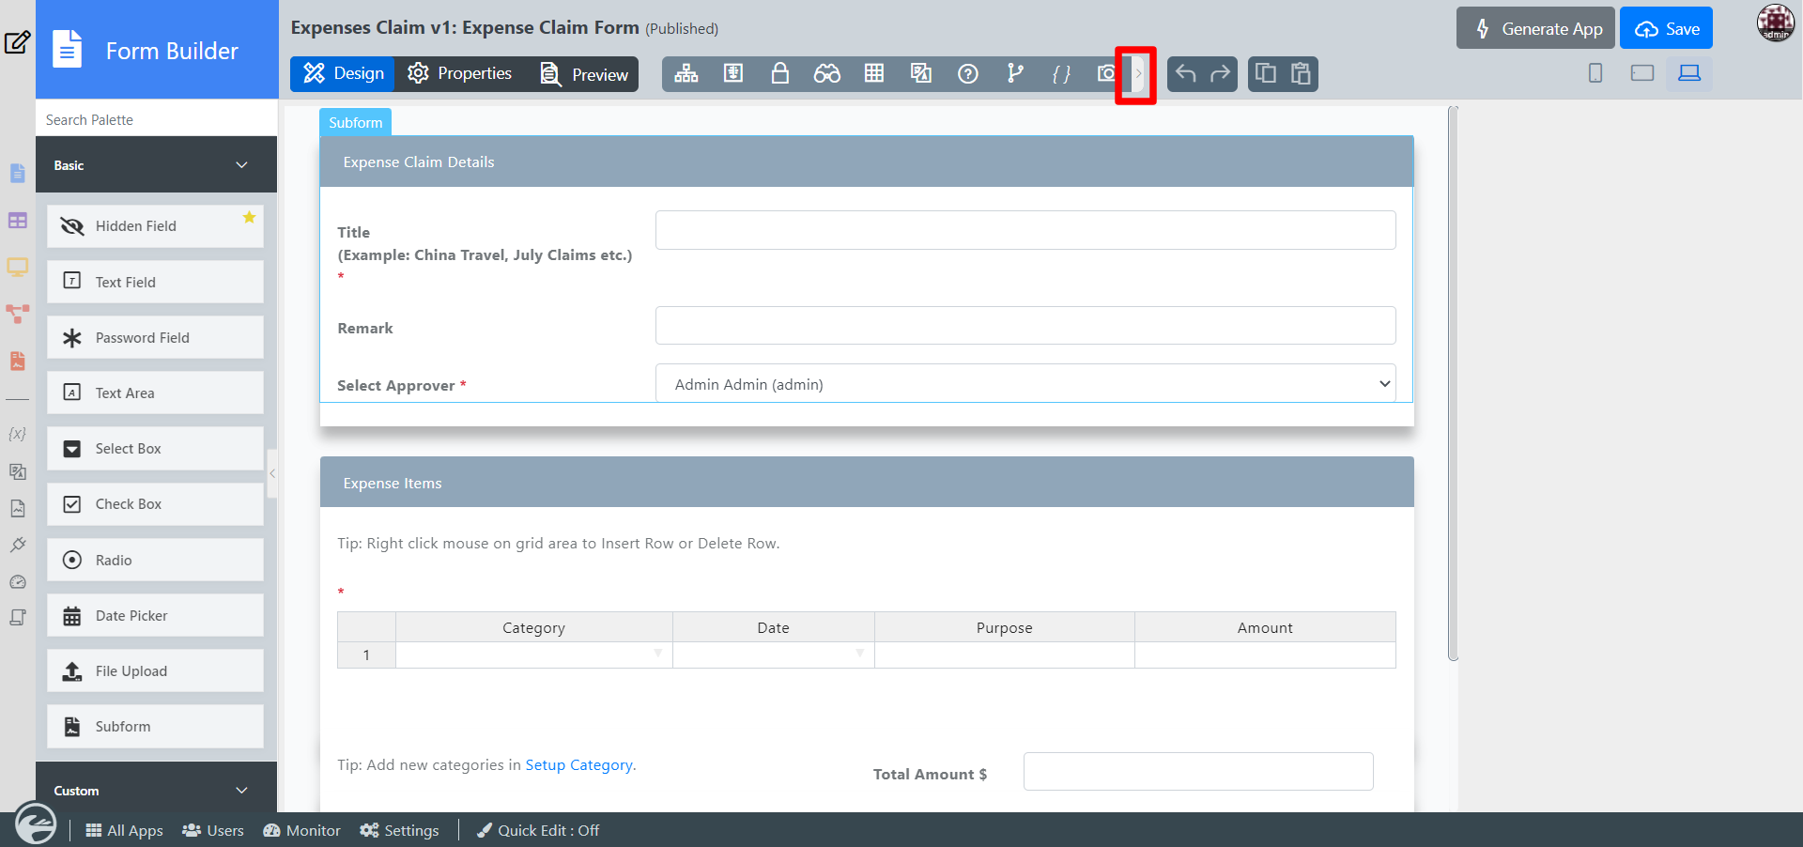This screenshot has height=847, width=1803.
Task: Select the Subform label tab on canvas
Action: (x=355, y=122)
